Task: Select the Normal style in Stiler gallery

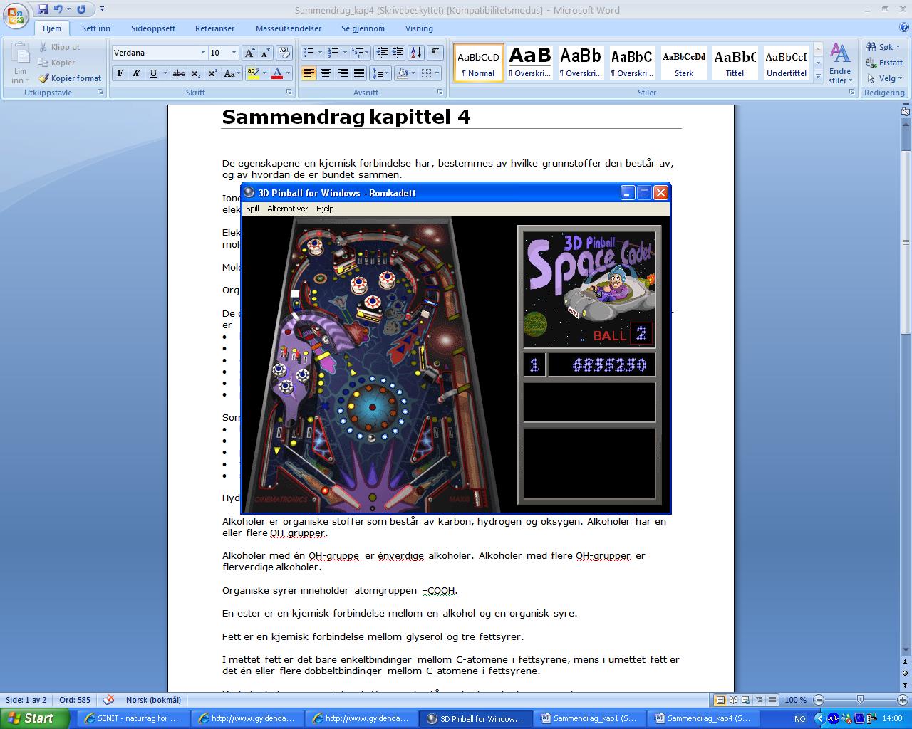Action: pyautogui.click(x=478, y=63)
